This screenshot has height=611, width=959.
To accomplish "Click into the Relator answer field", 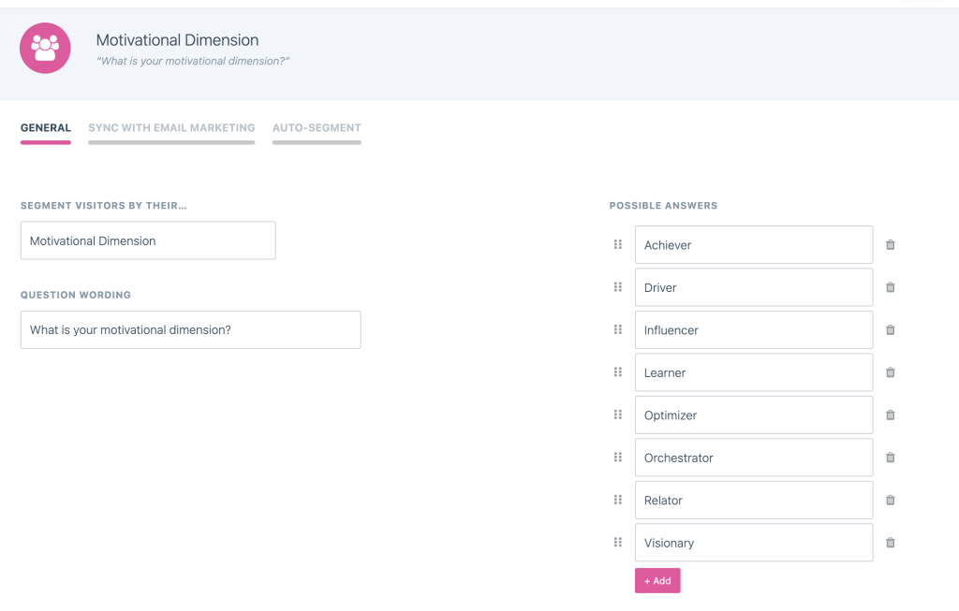I will pos(753,501).
